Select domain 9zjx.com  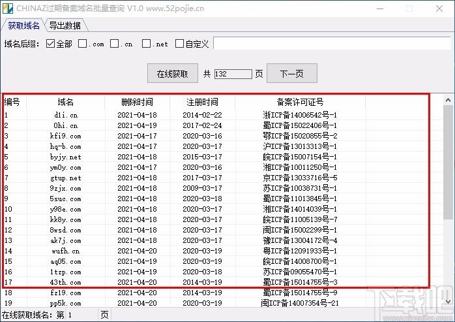tap(66, 189)
